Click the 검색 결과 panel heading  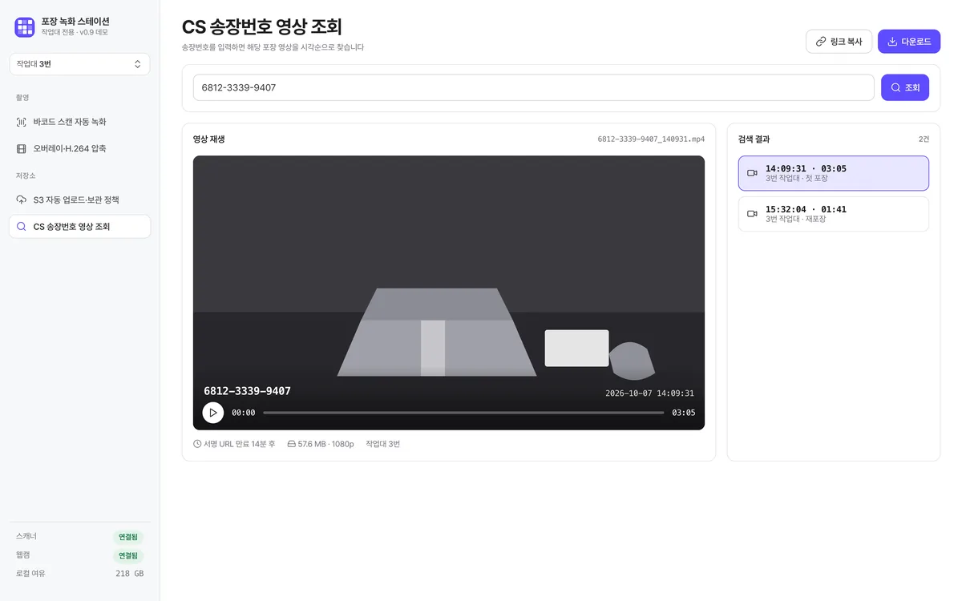point(754,139)
